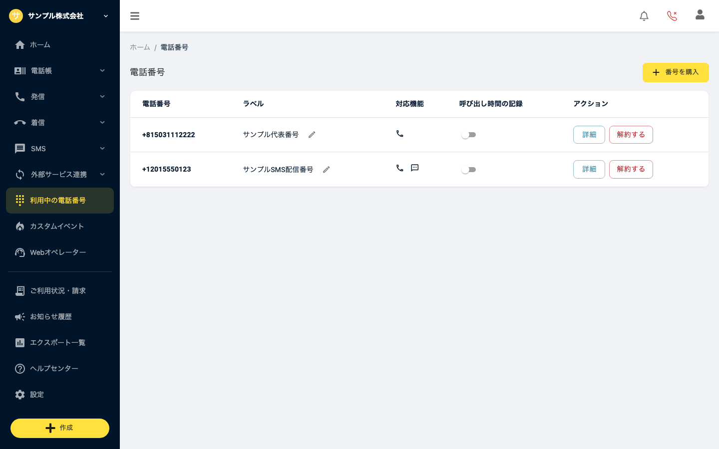Enable ring time recording for +12015550123

pos(468,170)
